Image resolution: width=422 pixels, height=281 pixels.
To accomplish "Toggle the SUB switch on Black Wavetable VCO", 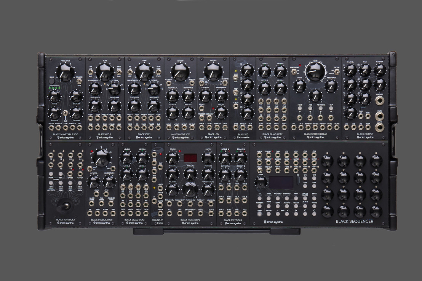I will (x=66, y=113).
